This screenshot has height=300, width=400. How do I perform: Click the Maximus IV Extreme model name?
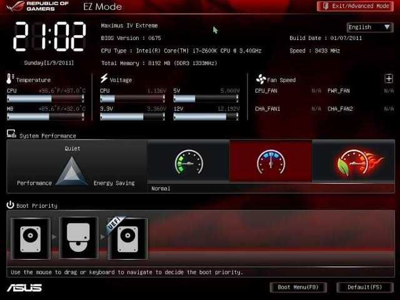pos(129,26)
